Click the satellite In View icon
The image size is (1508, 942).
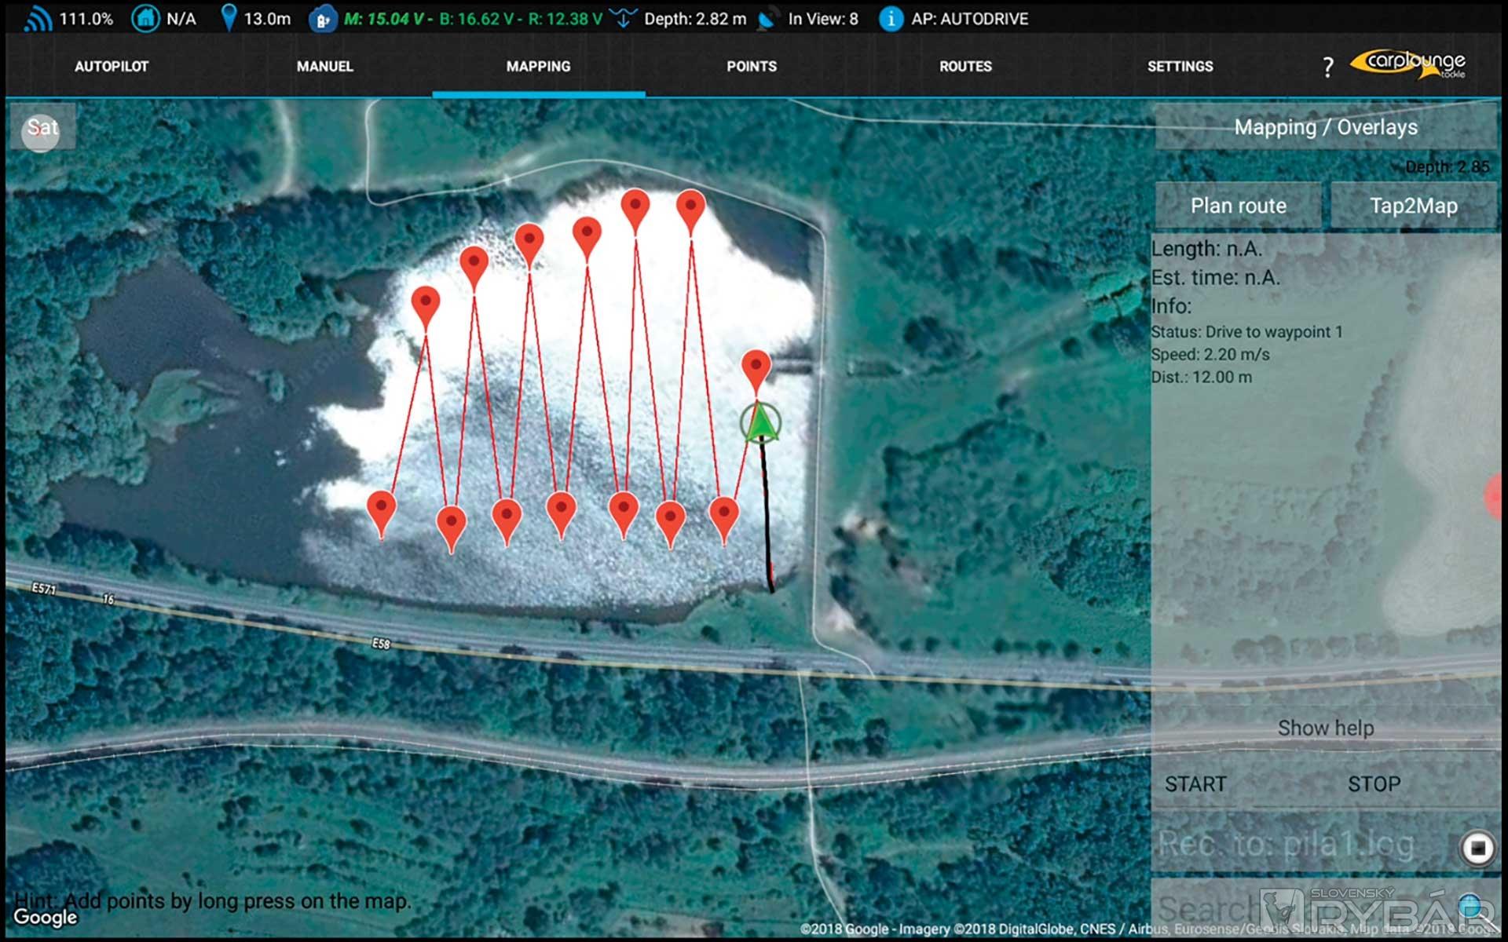767,20
